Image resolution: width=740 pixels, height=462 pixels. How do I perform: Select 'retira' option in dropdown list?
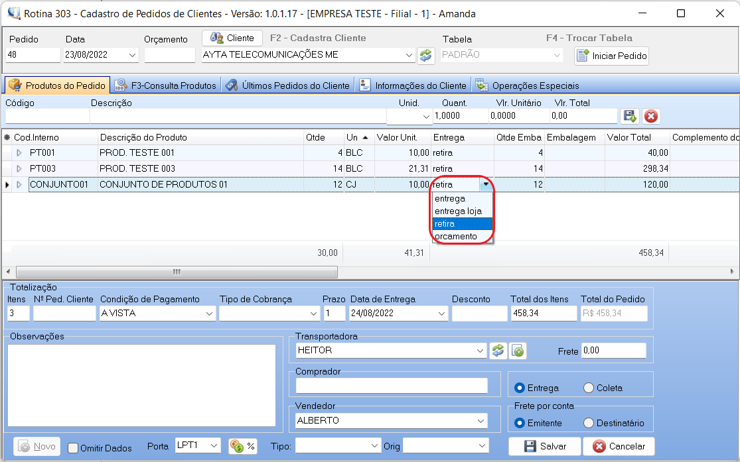[x=462, y=224]
